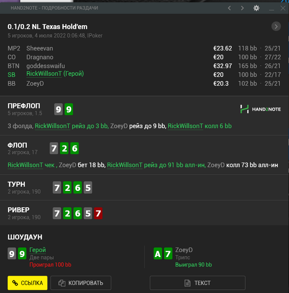Click 'Выиграл 90 bb' result text

click(193, 265)
